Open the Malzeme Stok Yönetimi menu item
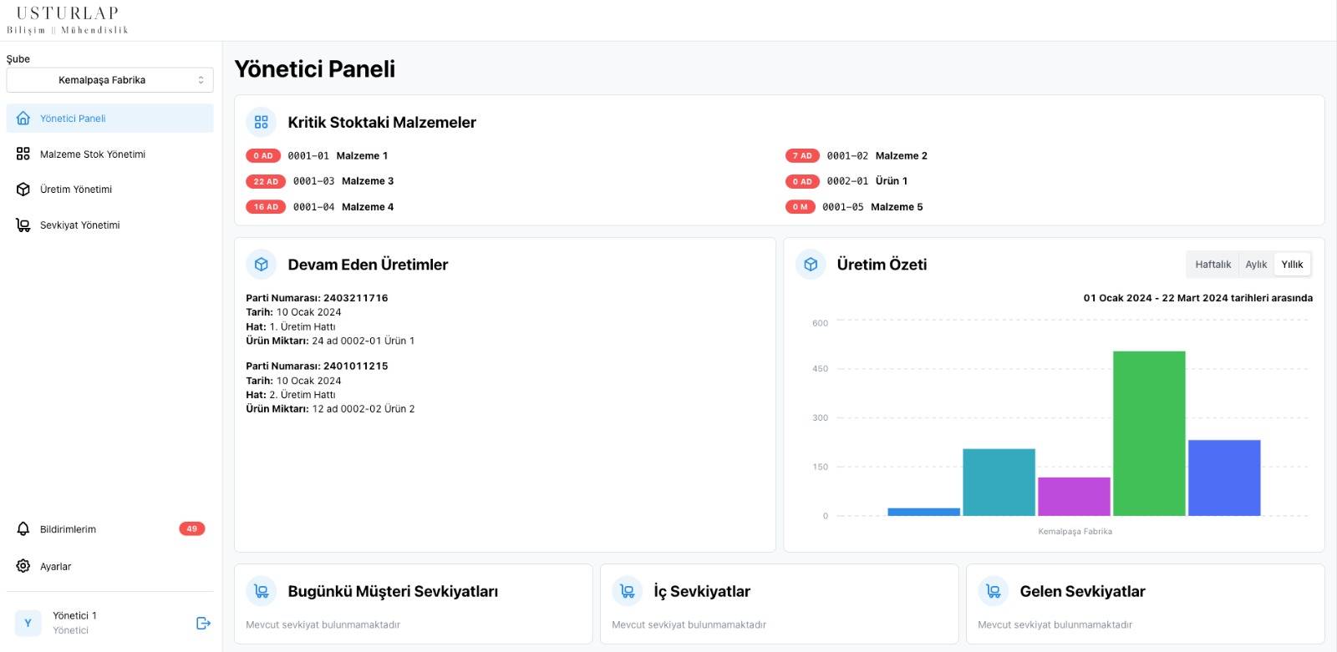Viewport: 1337px width, 652px height. (x=93, y=154)
